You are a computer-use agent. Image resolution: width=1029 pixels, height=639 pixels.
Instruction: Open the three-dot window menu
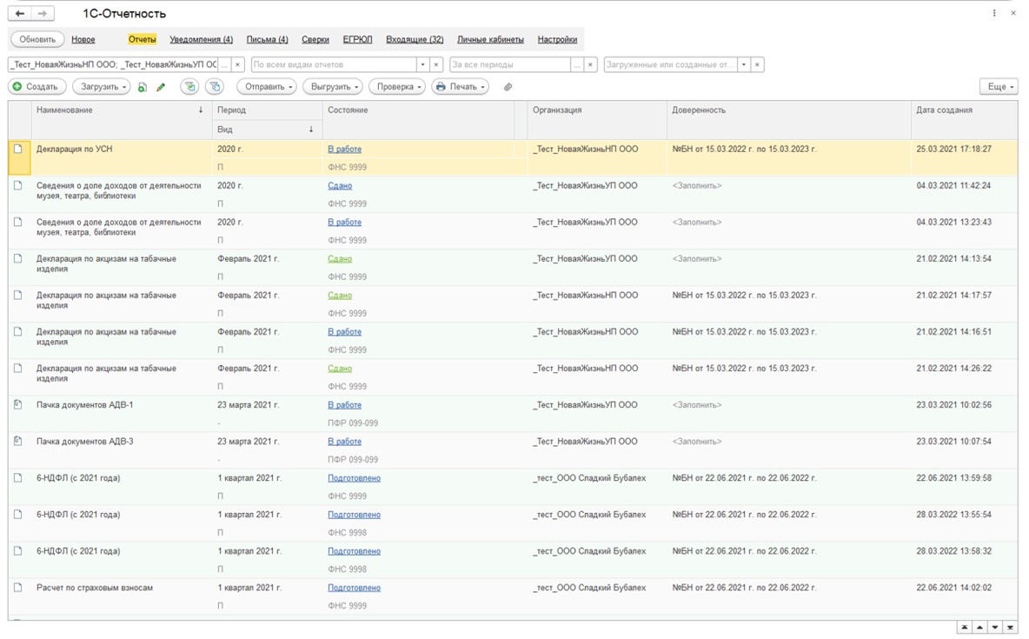pyautogui.click(x=994, y=13)
